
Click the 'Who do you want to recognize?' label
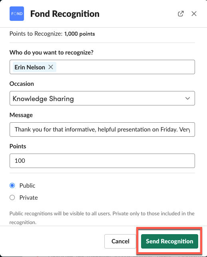point(52,53)
